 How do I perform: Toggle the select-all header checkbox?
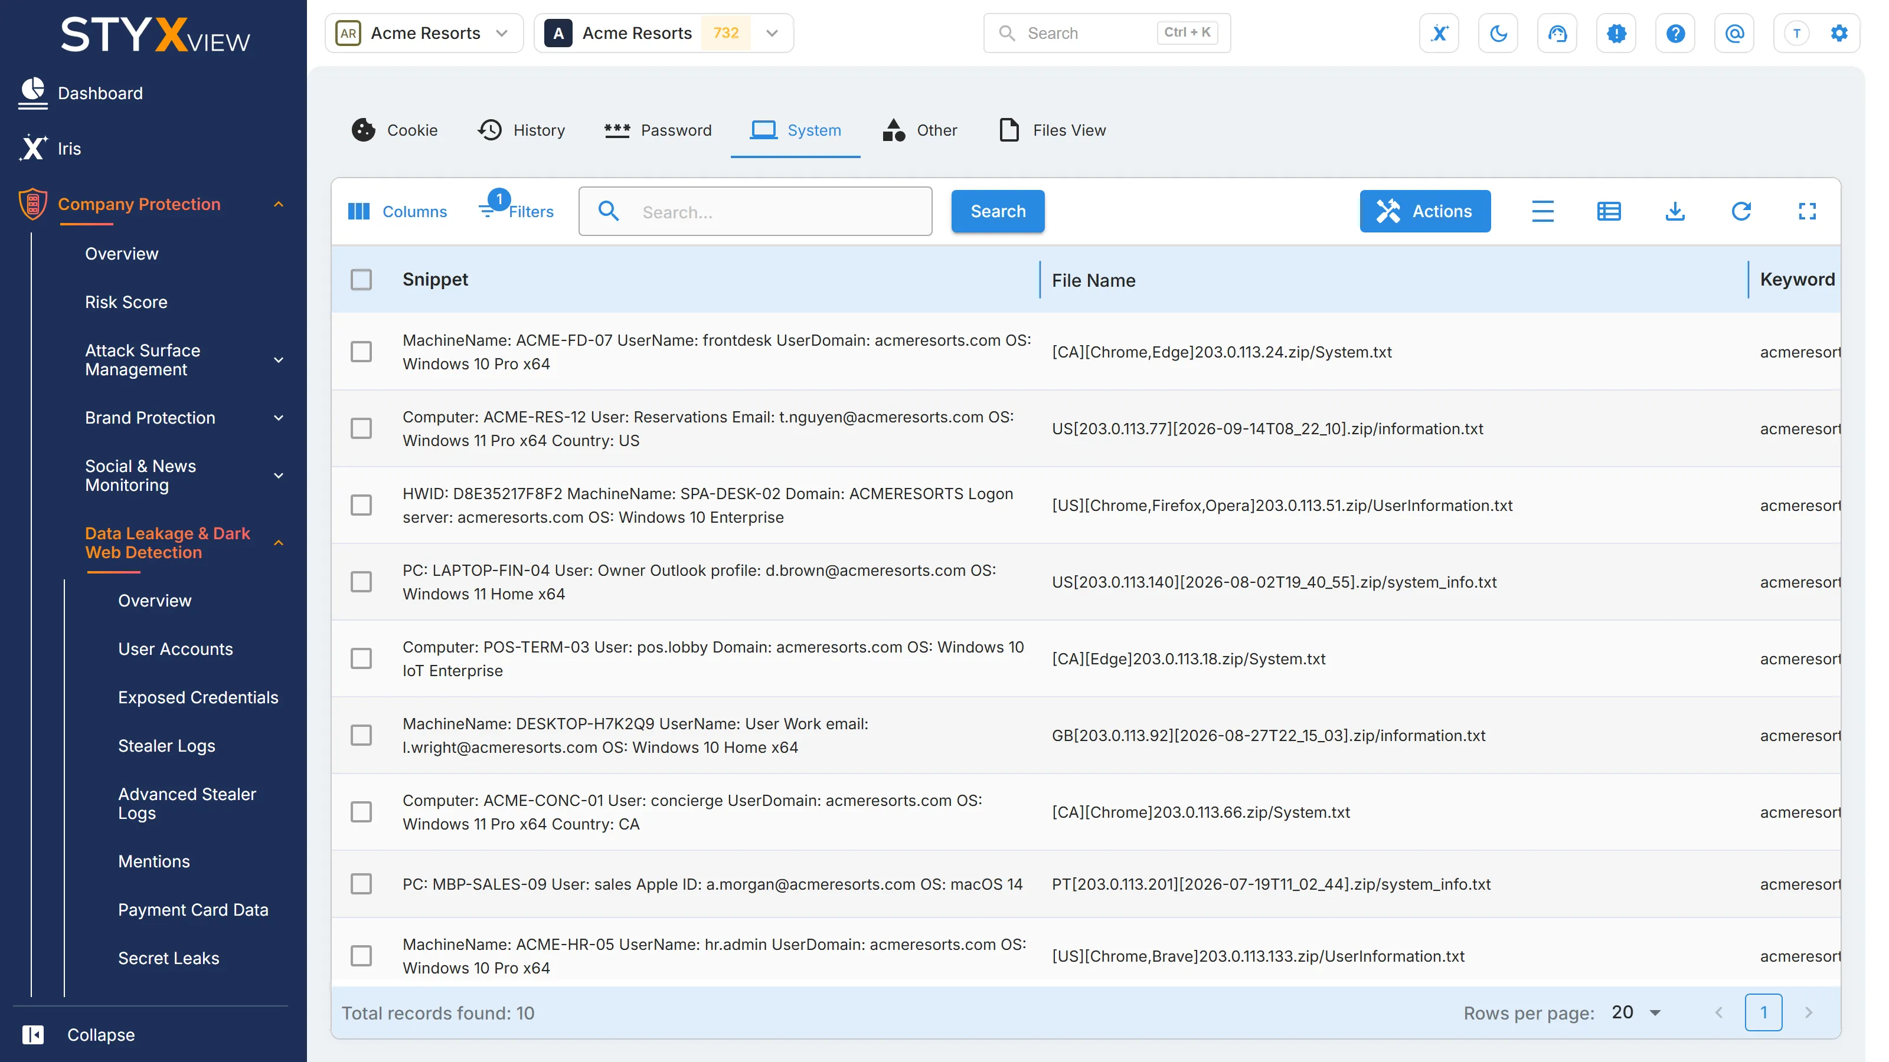(x=361, y=279)
